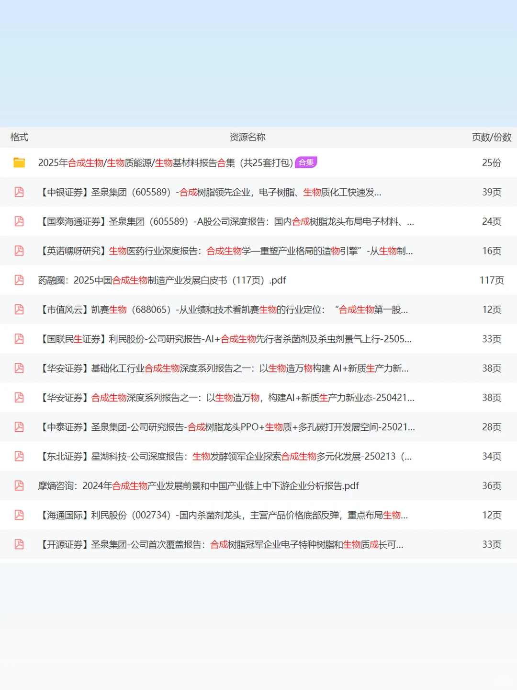
Task: Click the PDF icon beside the 中银证券 圣泉集团 report
Action: pyautogui.click(x=19, y=192)
